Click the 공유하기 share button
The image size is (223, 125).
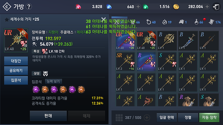point(16,71)
